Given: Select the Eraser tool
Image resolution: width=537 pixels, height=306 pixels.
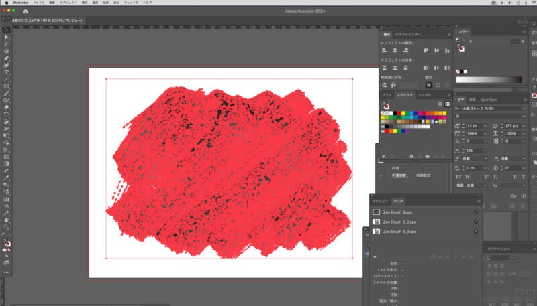Looking at the screenshot, I should point(6,107).
